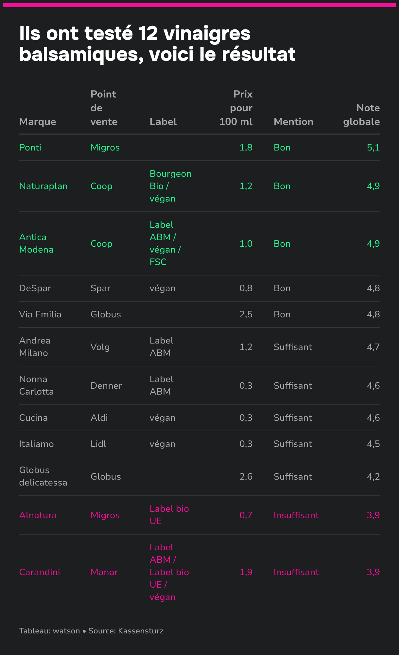The width and height of the screenshot is (399, 655).
Task: Click the "Marque" column header
Action: [38, 122]
